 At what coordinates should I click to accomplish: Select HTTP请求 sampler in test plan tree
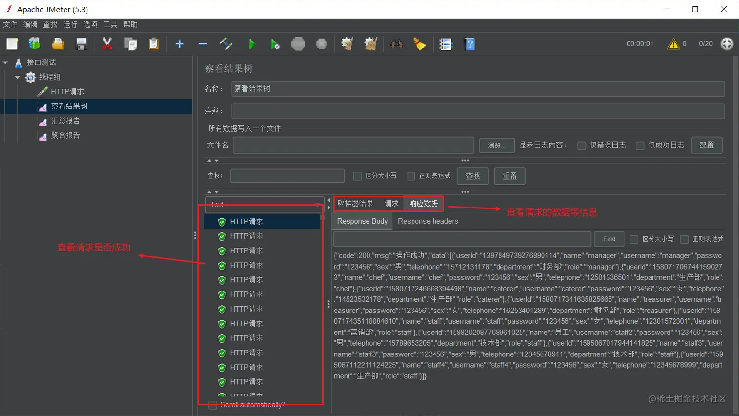tap(67, 92)
